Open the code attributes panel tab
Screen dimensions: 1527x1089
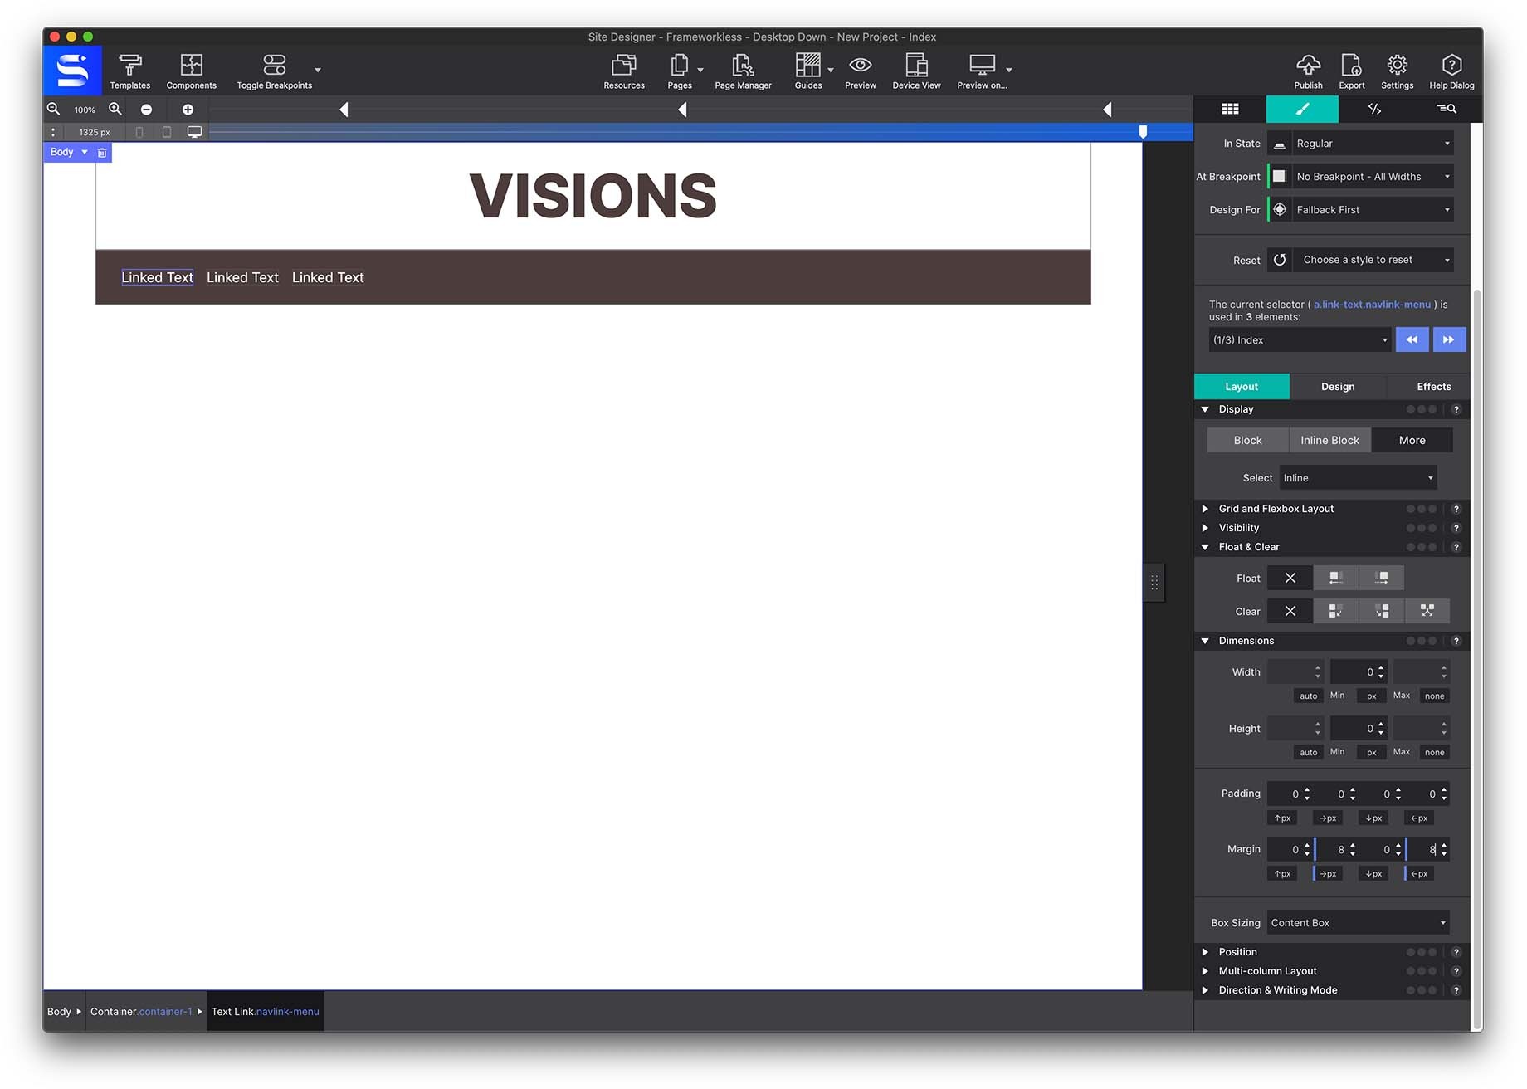[x=1374, y=109]
